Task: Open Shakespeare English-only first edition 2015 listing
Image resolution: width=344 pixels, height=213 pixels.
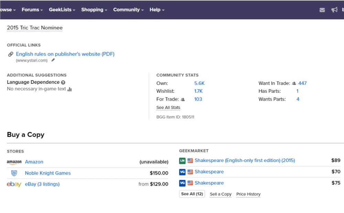Action: point(245,161)
